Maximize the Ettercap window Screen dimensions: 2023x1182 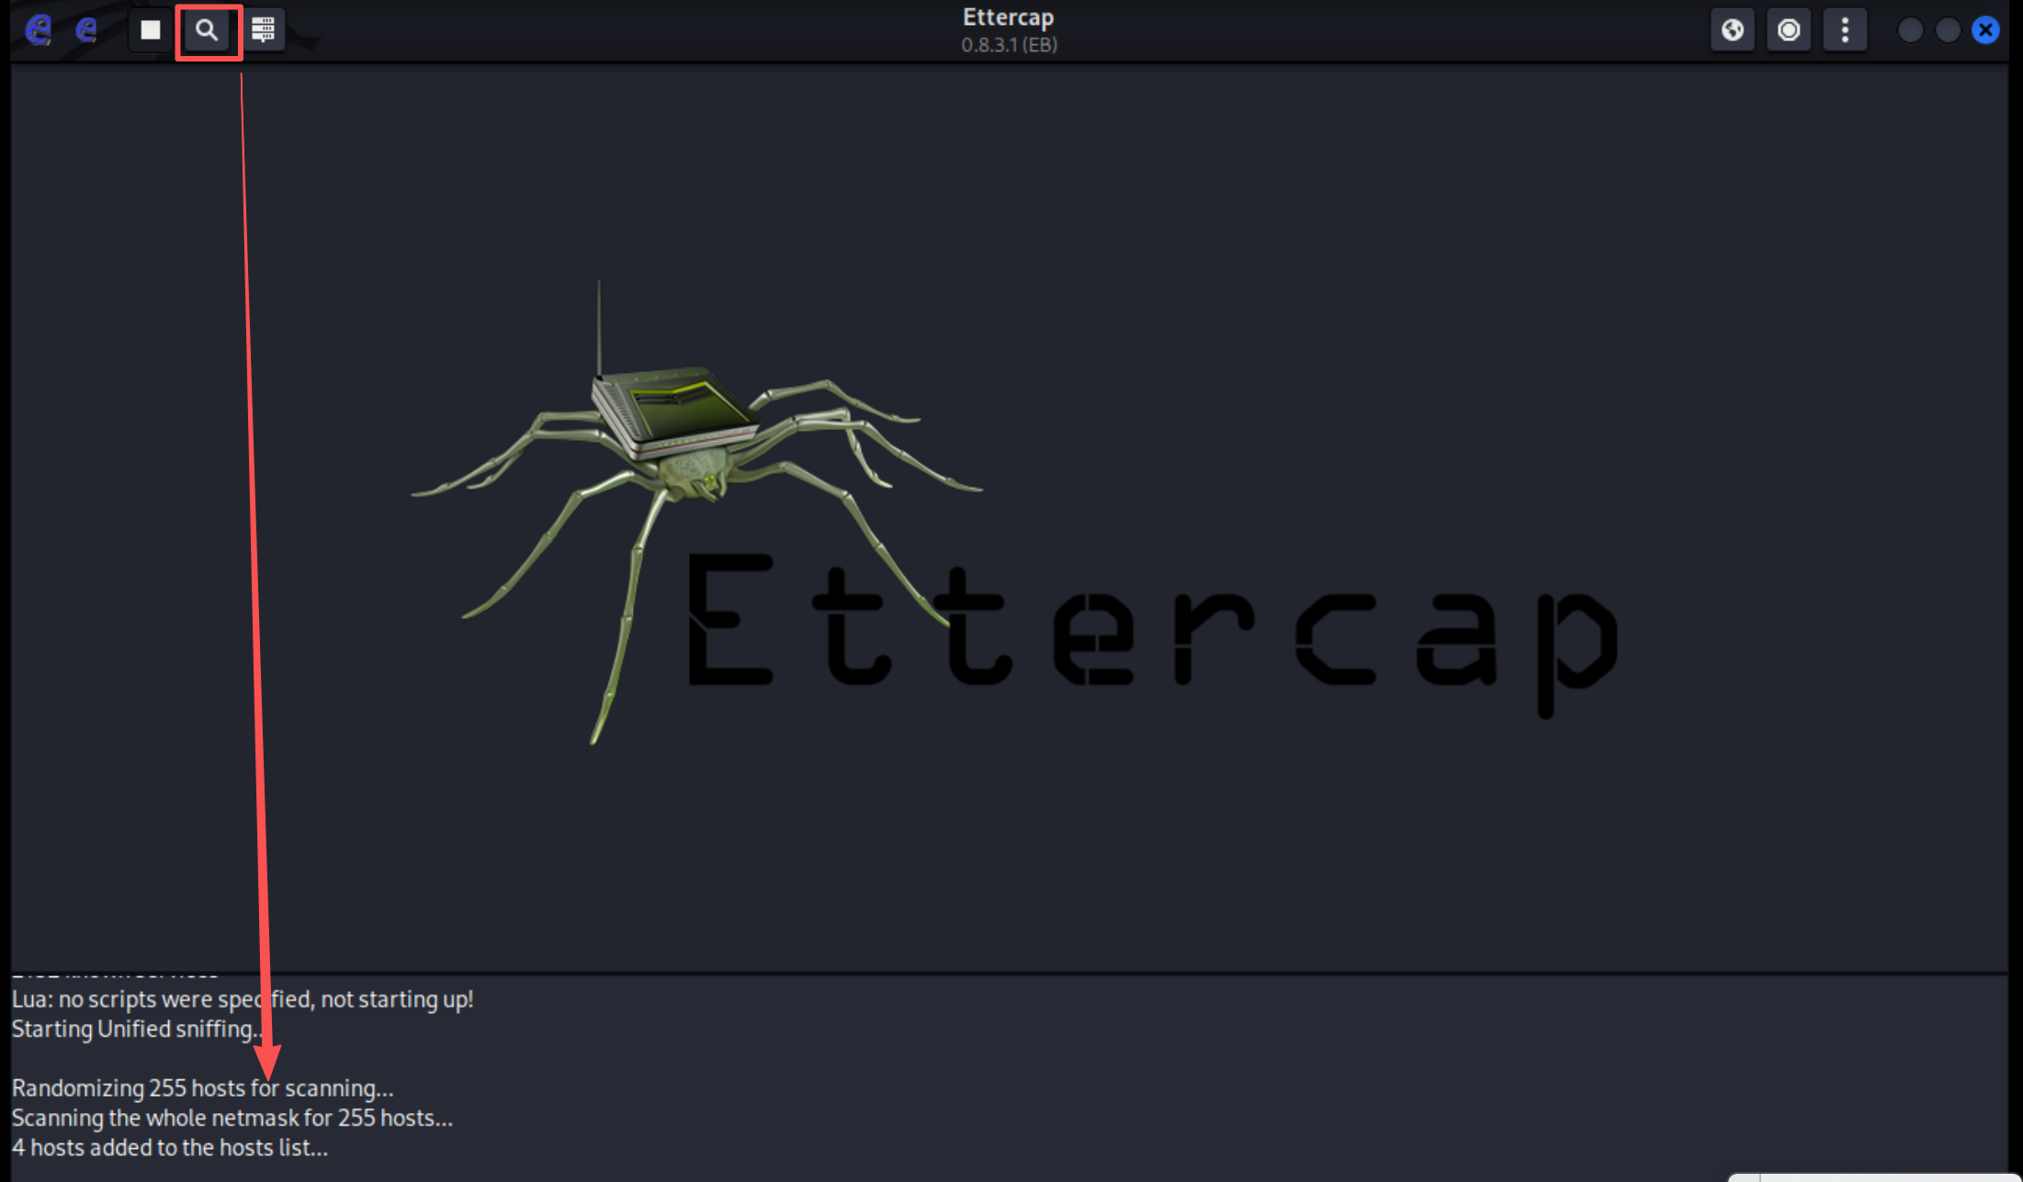(x=1948, y=30)
